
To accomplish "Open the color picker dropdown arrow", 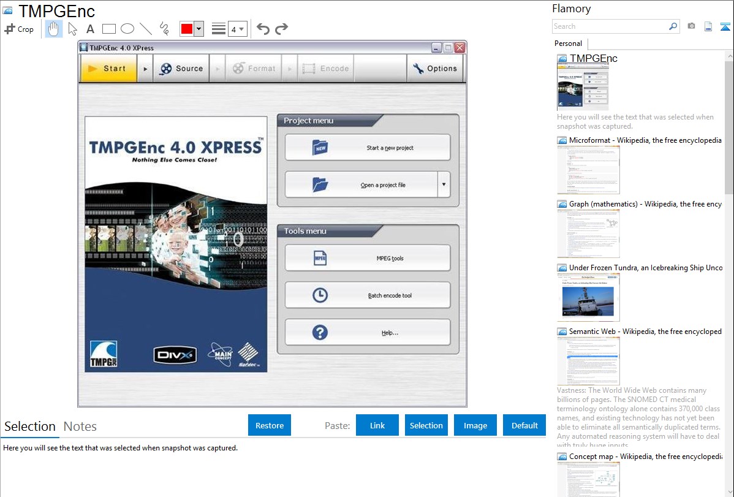I will pos(199,29).
